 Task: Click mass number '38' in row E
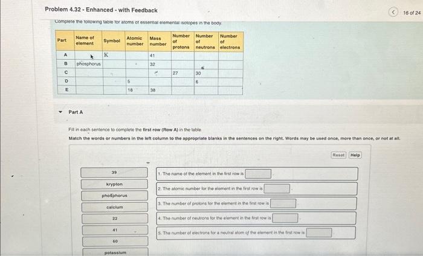(x=153, y=91)
